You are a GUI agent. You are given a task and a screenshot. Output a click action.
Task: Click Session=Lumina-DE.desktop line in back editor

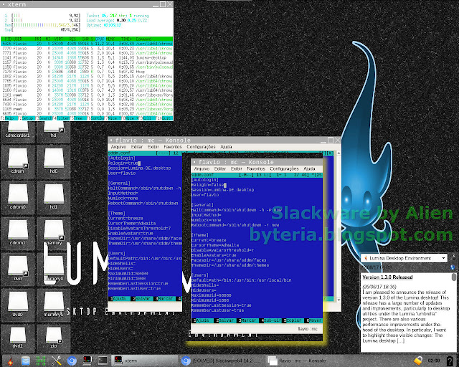[139, 168]
